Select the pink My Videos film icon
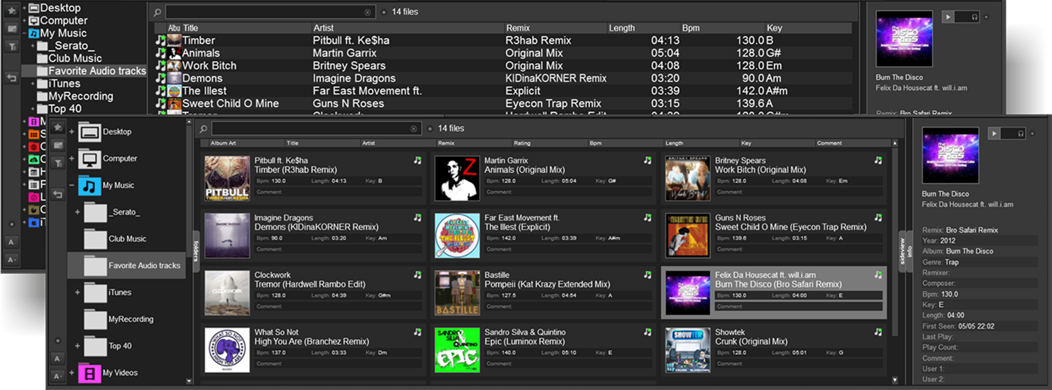This screenshot has width=1052, height=390. [x=89, y=373]
